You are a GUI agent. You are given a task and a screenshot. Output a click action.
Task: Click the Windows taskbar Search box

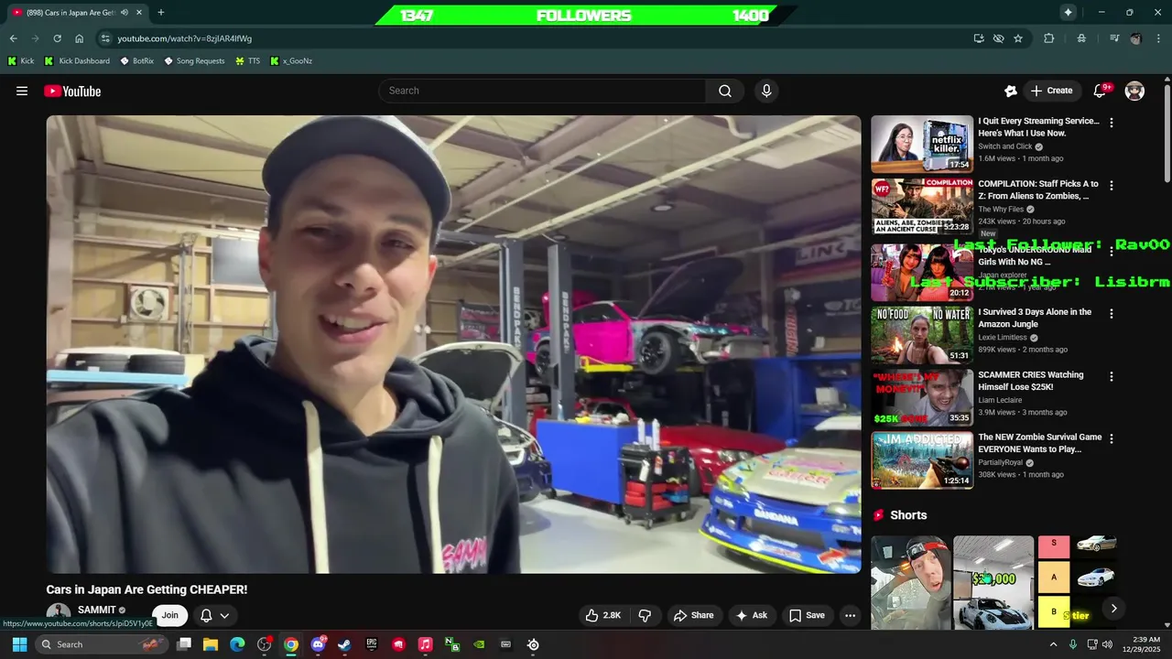click(x=103, y=644)
